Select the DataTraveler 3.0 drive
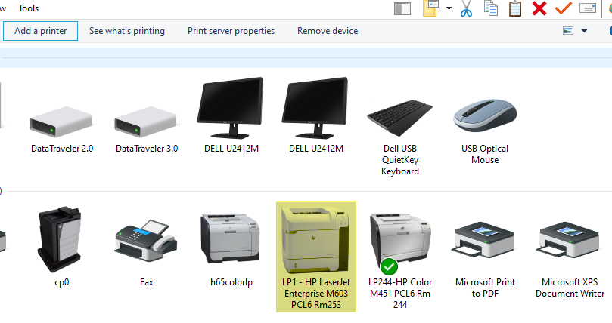 (147, 129)
